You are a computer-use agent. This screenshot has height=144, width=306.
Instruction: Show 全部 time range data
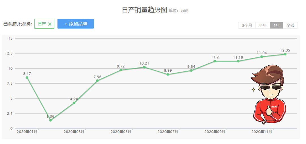pyautogui.click(x=290, y=25)
